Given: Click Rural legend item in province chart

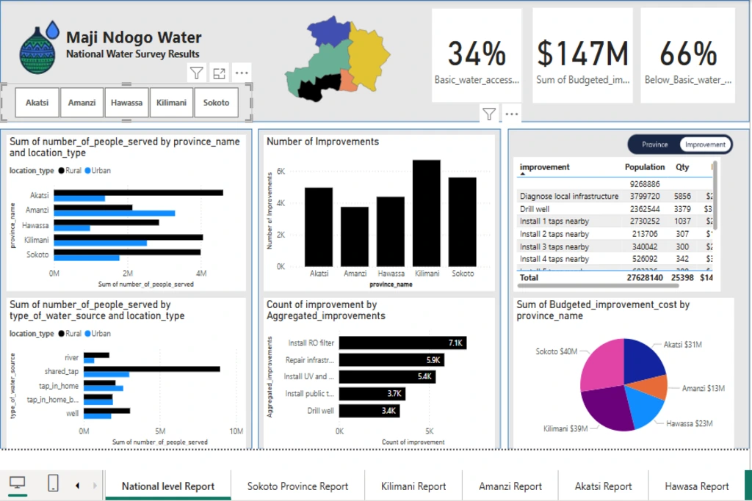Looking at the screenshot, I should click(70, 170).
